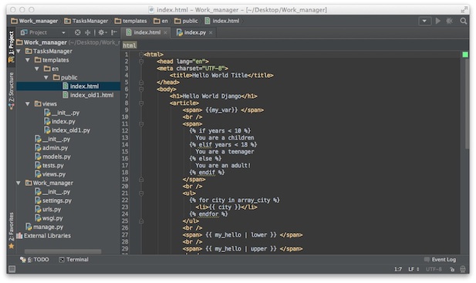Click the 1:7 cursor position indicator
Screen dimensions: 476x283
pos(398,269)
